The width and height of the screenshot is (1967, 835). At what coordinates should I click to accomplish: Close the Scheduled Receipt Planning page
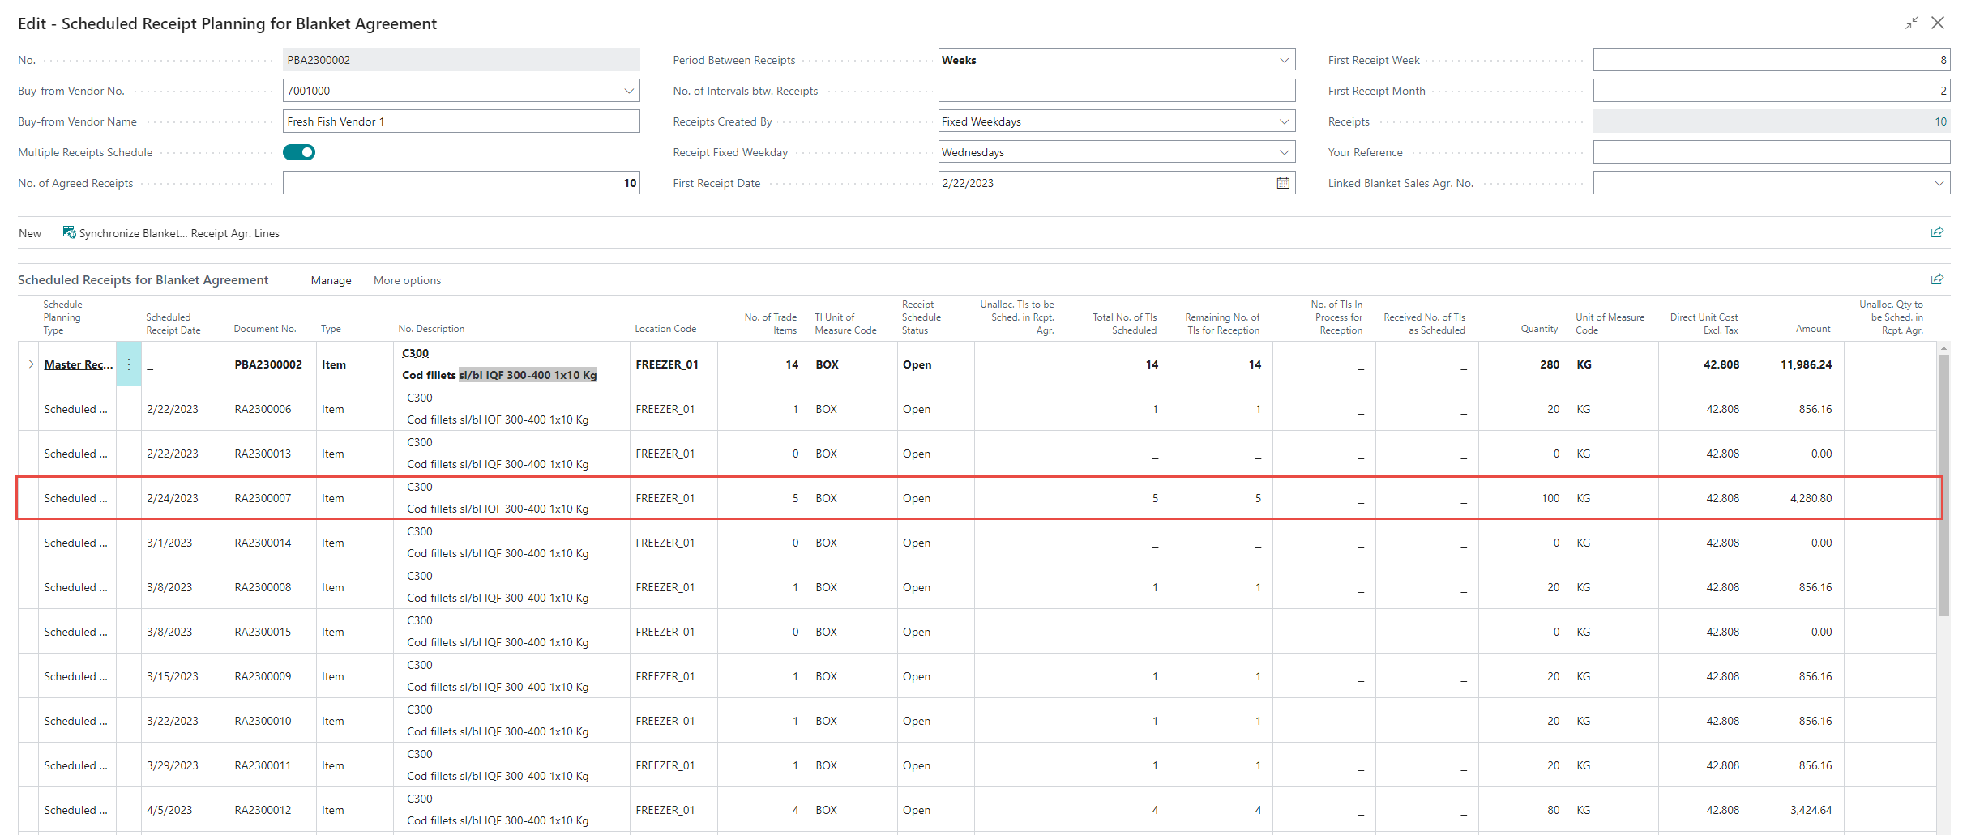1938,23
